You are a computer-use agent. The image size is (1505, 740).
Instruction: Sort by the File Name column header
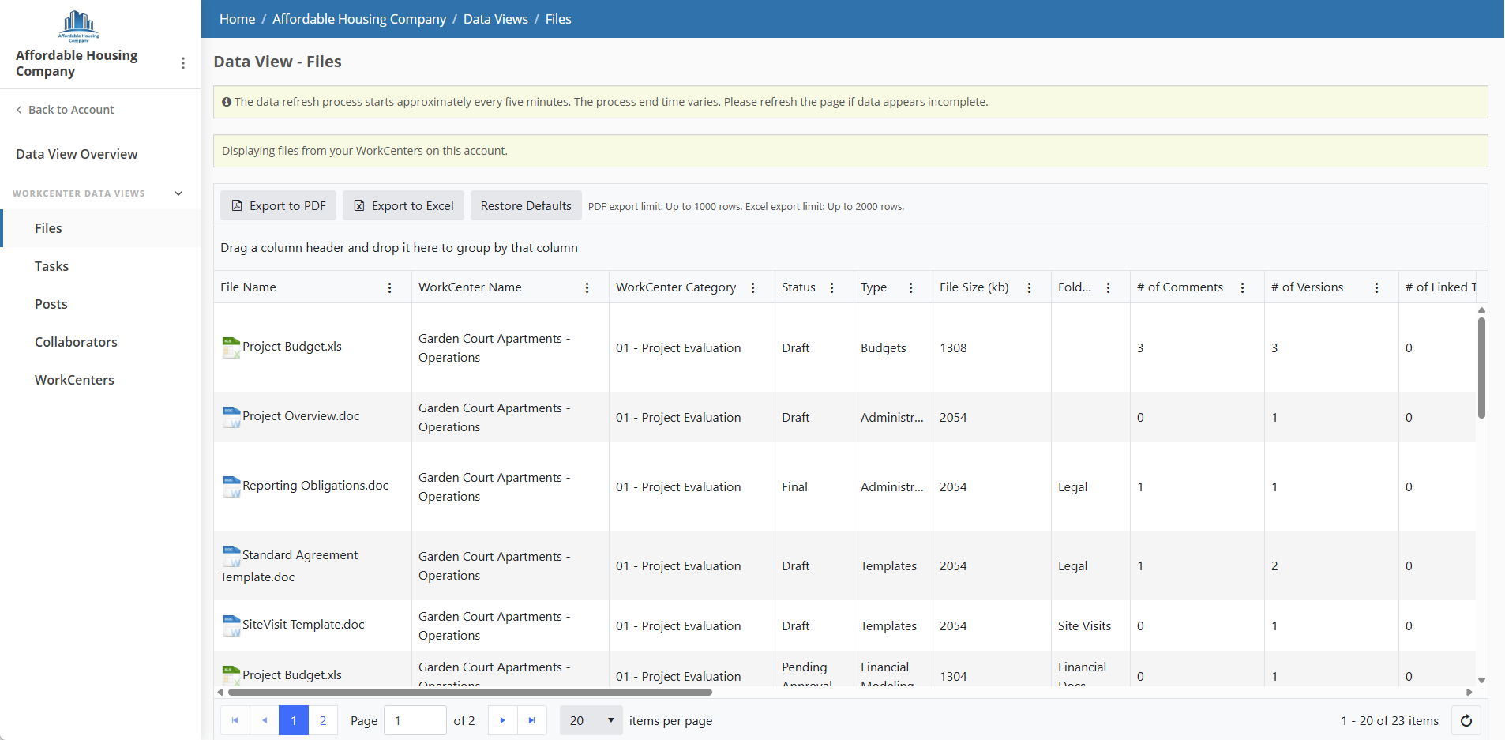248,287
